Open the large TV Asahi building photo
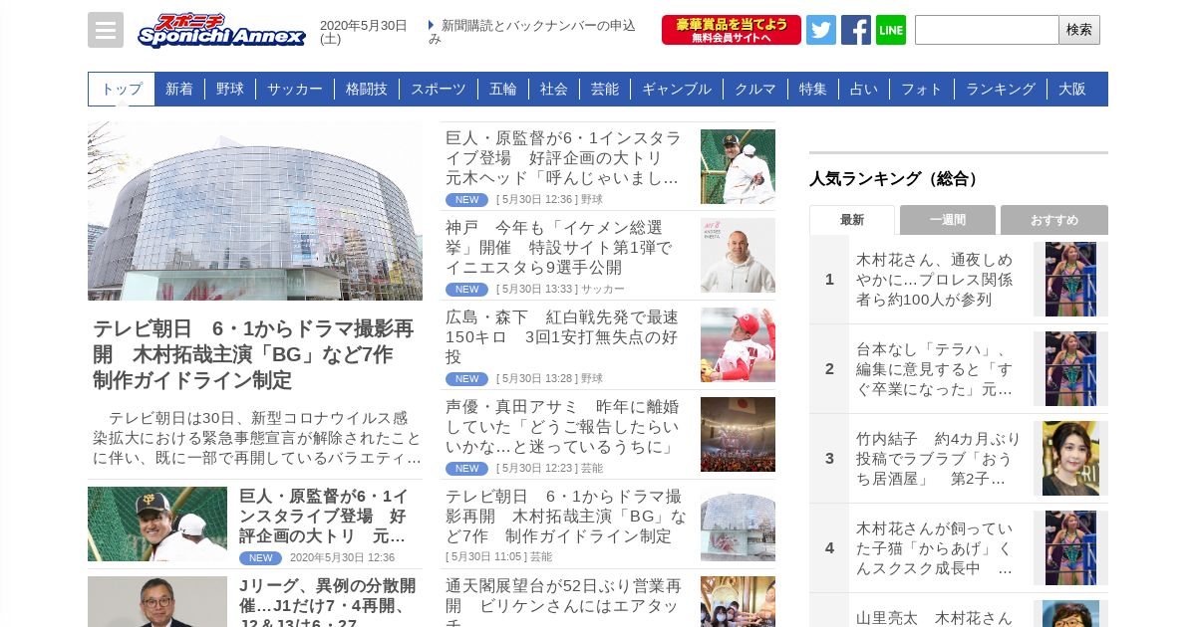This screenshot has height=627, width=1196. click(255, 211)
